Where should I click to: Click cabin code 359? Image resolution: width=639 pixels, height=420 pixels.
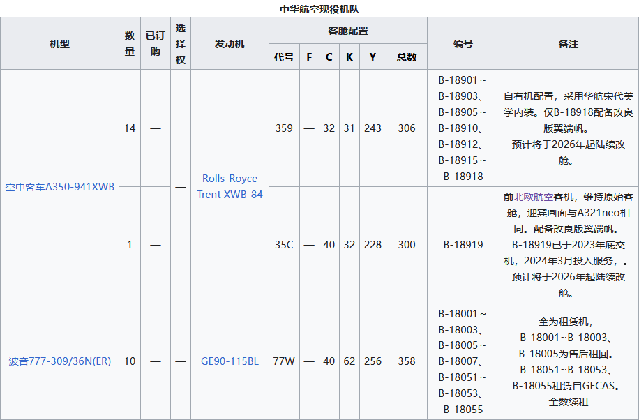point(284,128)
